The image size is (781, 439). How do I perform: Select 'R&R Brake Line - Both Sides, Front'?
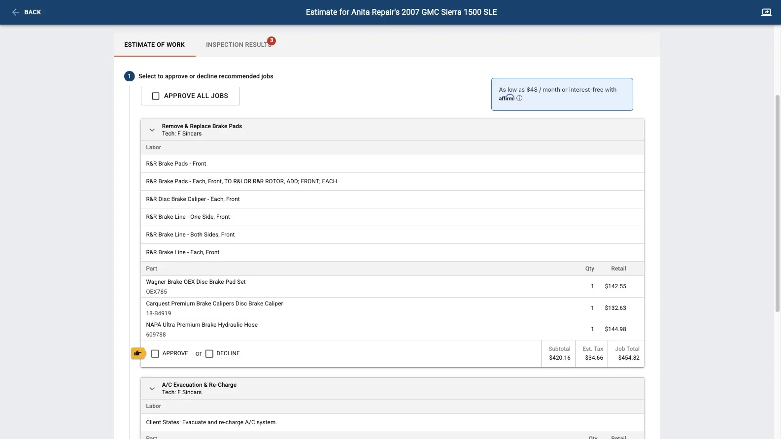coord(392,235)
